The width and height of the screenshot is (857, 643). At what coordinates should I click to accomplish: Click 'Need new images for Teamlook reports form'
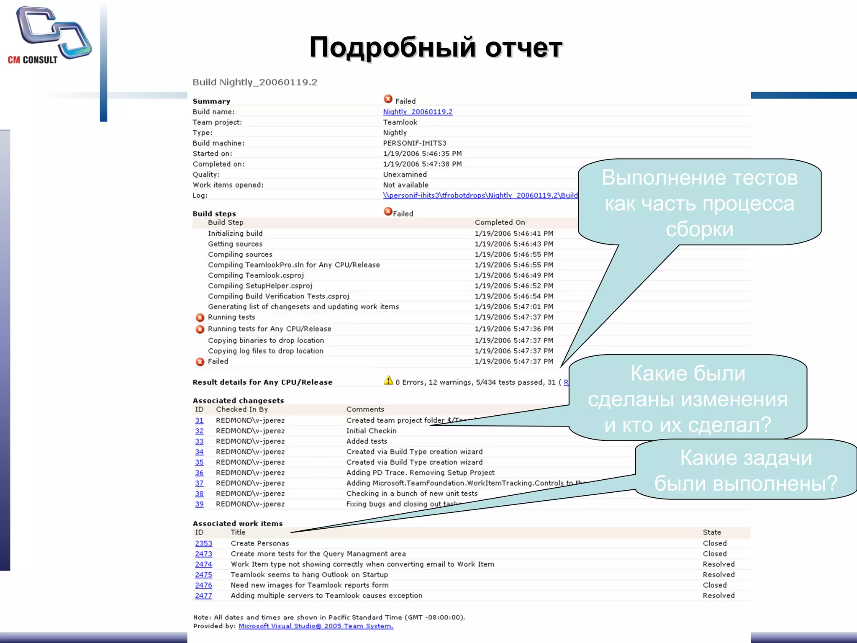tap(309, 585)
